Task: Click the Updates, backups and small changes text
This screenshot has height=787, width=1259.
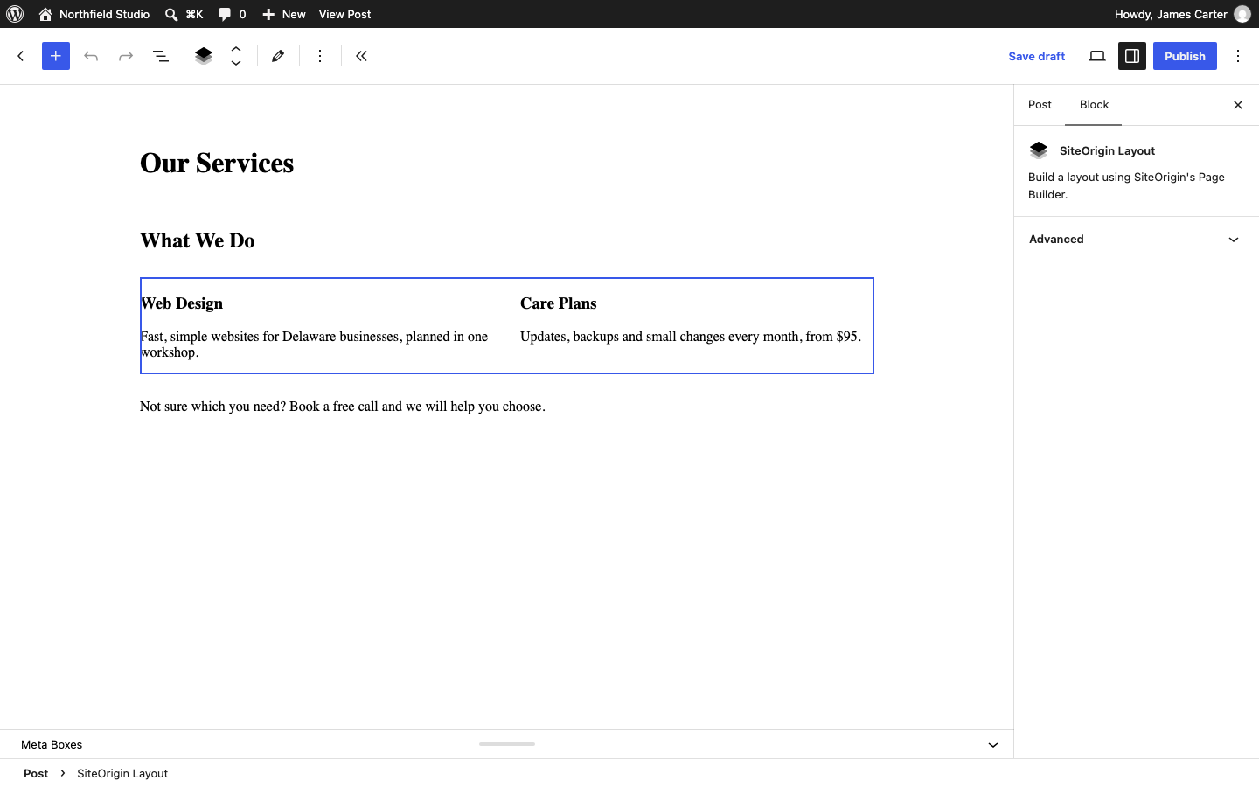Action: (691, 337)
